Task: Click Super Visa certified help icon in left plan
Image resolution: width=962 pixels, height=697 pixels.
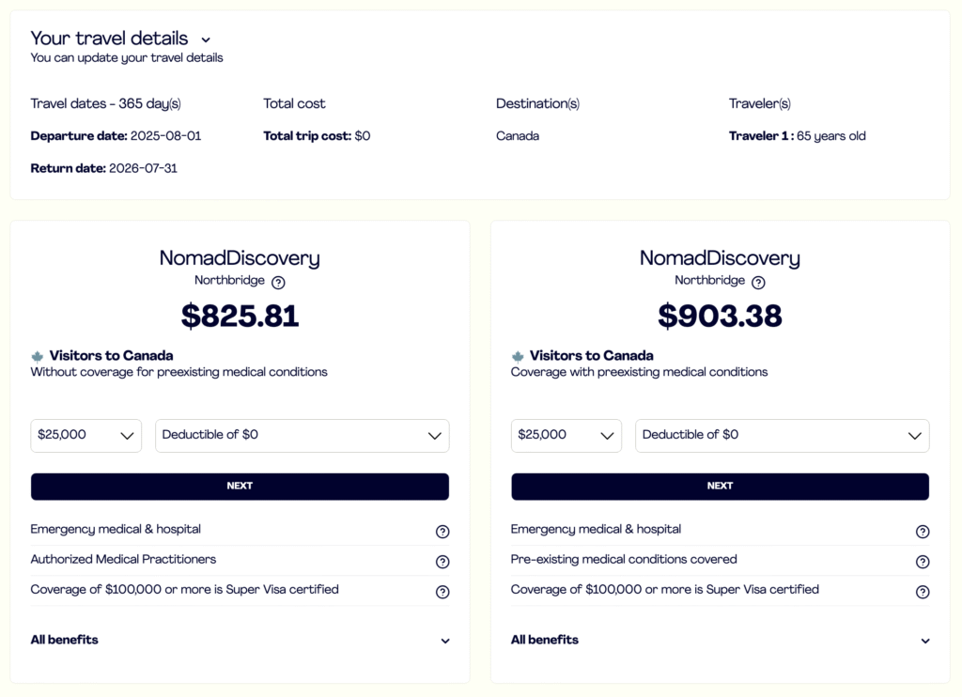Action: click(442, 592)
